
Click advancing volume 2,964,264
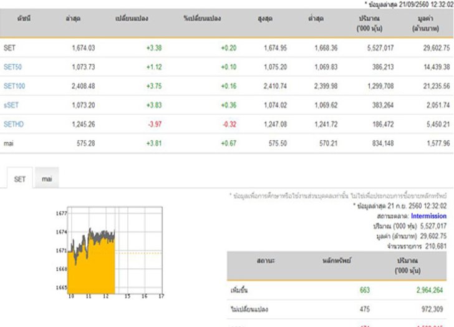pyautogui.click(x=430, y=290)
